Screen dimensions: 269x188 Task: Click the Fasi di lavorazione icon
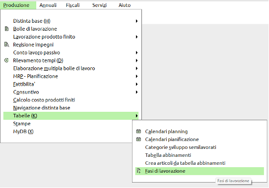[138, 171]
